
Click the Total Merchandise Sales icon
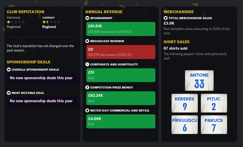(165, 18)
